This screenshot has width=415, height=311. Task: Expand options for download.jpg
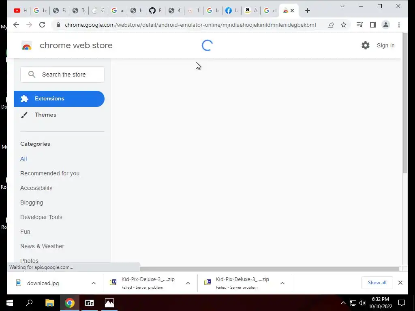[94, 283]
